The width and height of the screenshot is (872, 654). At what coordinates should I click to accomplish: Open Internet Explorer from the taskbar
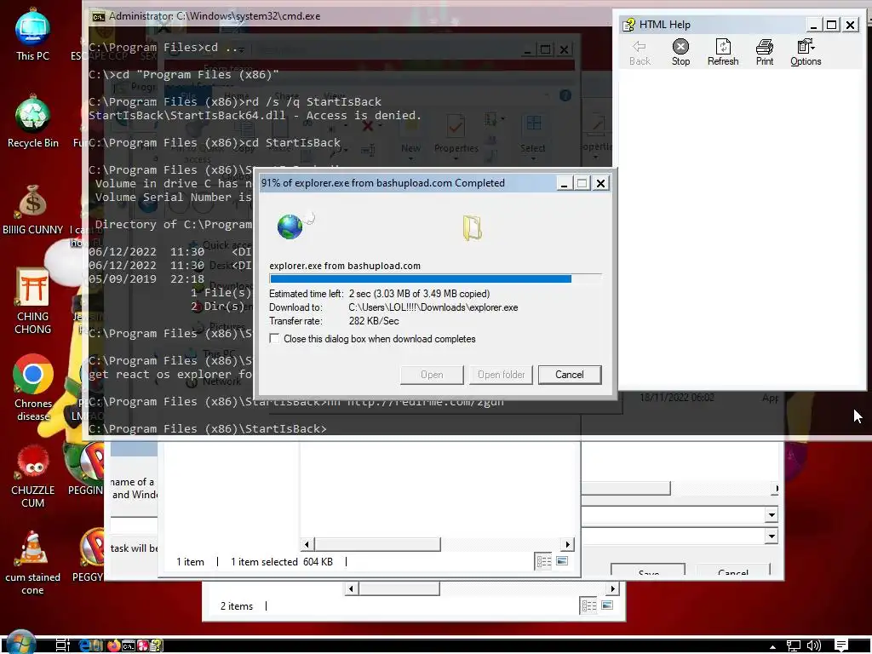[x=84, y=645]
